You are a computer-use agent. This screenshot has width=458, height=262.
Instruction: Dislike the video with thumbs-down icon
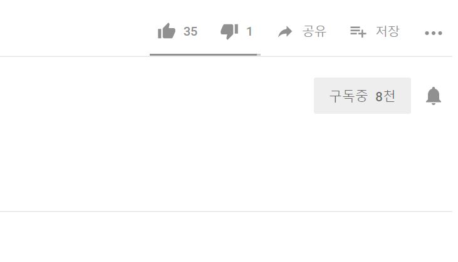pyautogui.click(x=229, y=31)
